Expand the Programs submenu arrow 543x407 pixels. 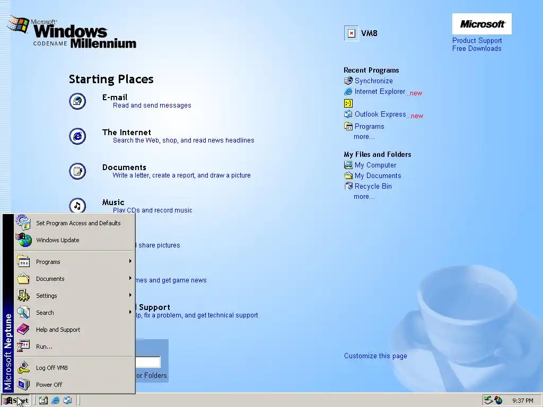(130, 261)
